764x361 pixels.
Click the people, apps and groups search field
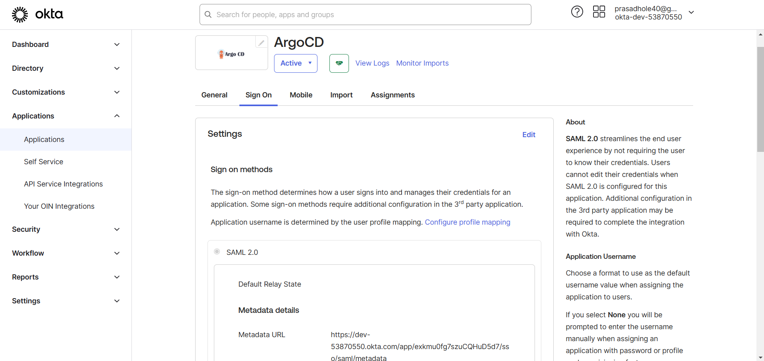[370, 15]
